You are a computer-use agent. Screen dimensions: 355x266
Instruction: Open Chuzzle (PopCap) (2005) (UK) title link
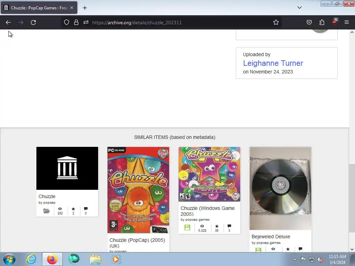click(137, 243)
